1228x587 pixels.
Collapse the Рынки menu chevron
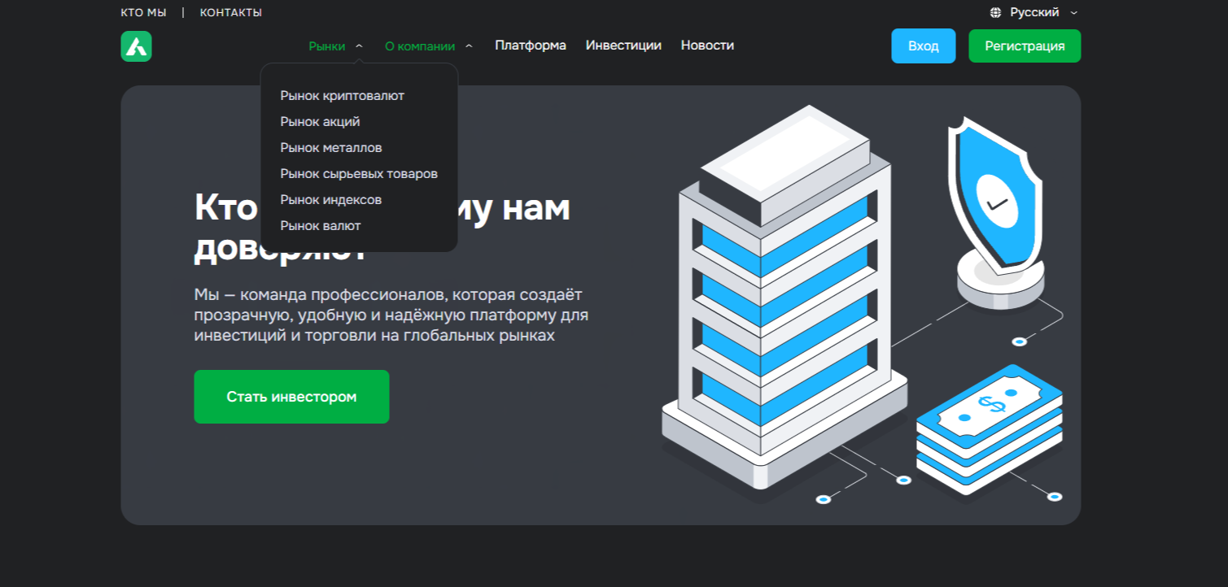click(359, 46)
